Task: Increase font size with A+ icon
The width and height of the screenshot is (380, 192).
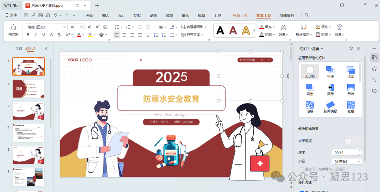Action: coord(90,27)
